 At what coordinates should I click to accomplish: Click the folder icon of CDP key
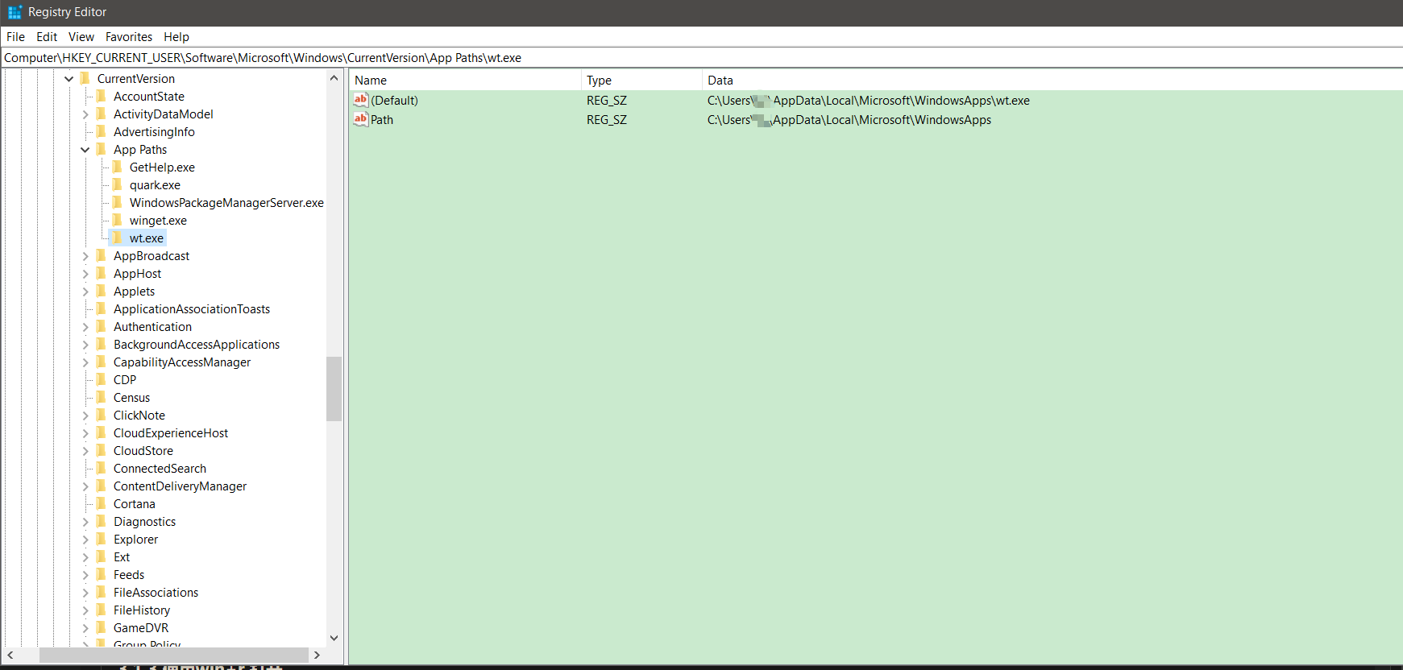tap(101, 379)
